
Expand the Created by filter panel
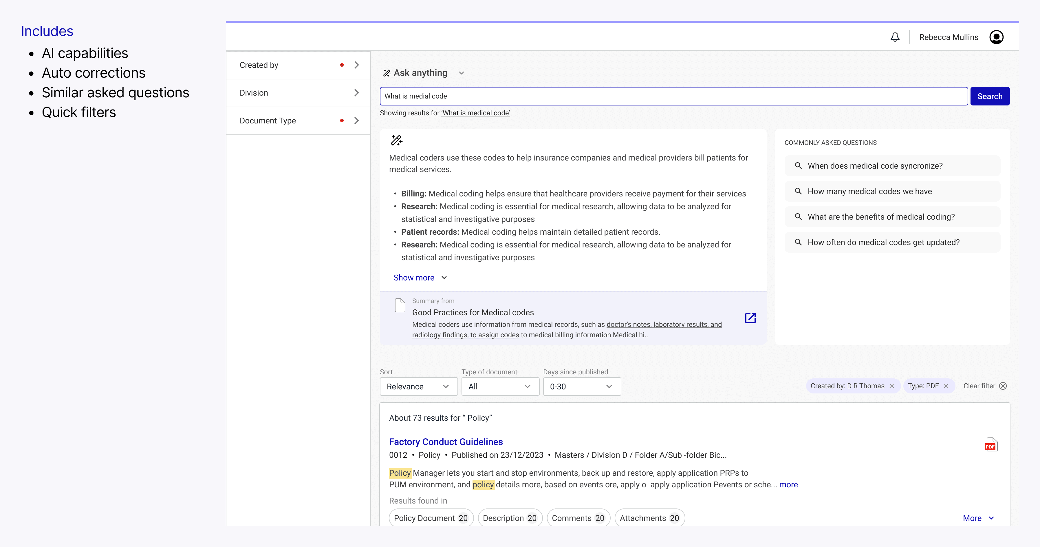356,65
